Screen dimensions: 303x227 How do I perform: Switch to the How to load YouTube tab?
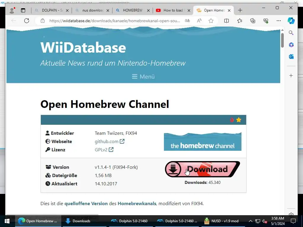173,10
